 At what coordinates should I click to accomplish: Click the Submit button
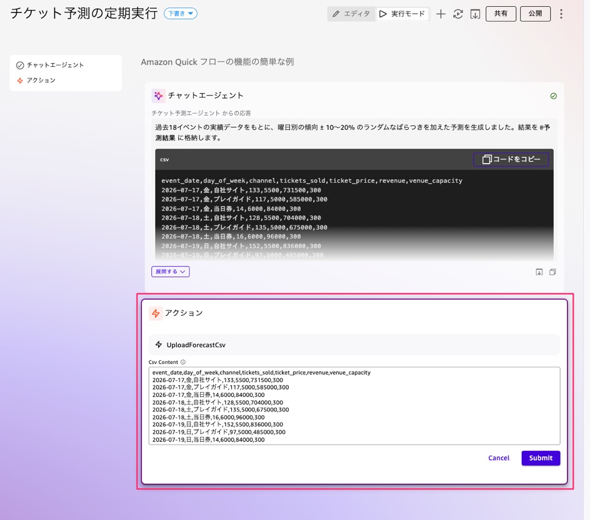pos(541,458)
